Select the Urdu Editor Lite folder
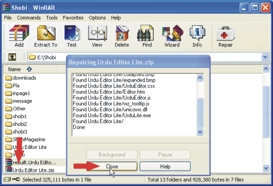273x186 pixels. [26, 147]
